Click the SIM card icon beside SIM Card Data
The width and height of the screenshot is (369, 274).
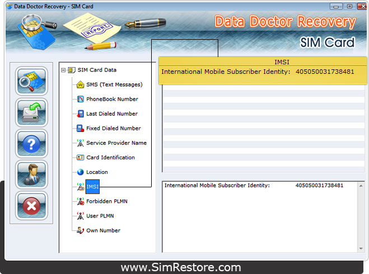tap(72, 70)
